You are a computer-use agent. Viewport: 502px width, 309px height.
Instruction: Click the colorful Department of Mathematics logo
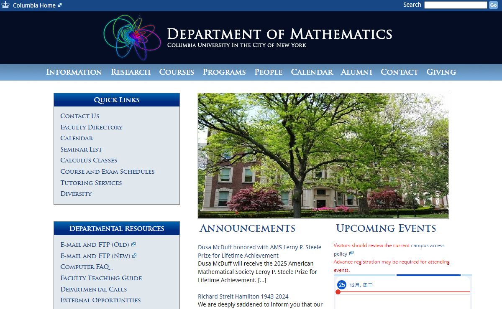click(x=132, y=37)
